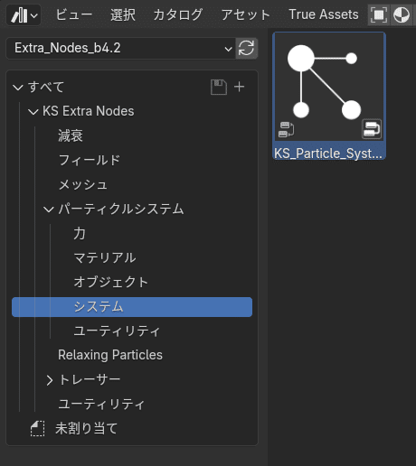The height and width of the screenshot is (466, 416).
Task: Select the Relaxing Particles catalog
Action: (110, 355)
